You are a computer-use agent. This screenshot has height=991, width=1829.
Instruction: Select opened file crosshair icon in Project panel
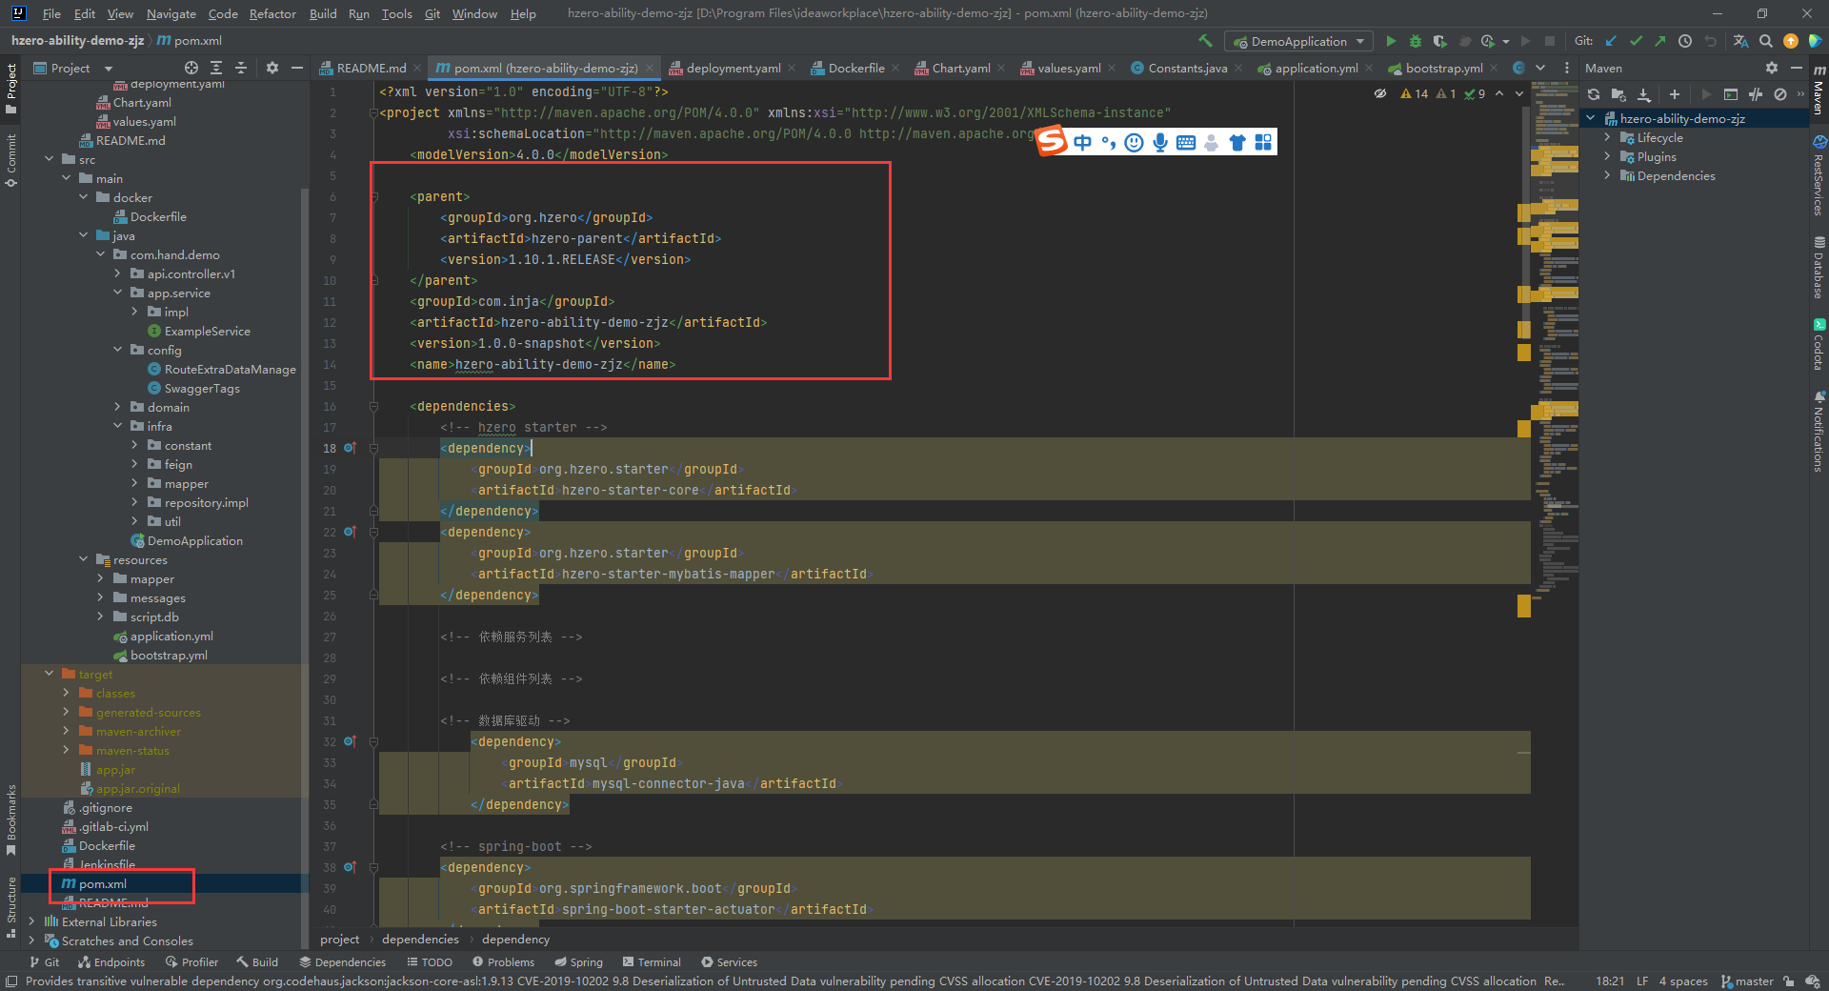(x=191, y=68)
